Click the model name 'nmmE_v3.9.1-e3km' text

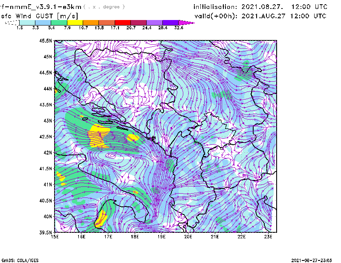46,7
